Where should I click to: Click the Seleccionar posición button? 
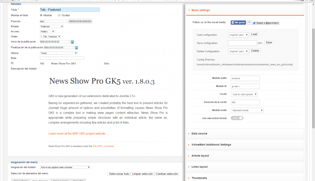tap(80, 21)
